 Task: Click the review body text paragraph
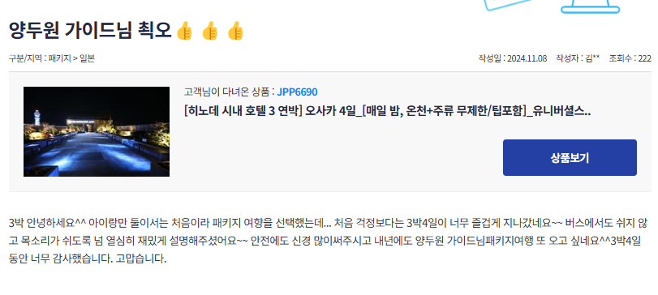(325, 241)
